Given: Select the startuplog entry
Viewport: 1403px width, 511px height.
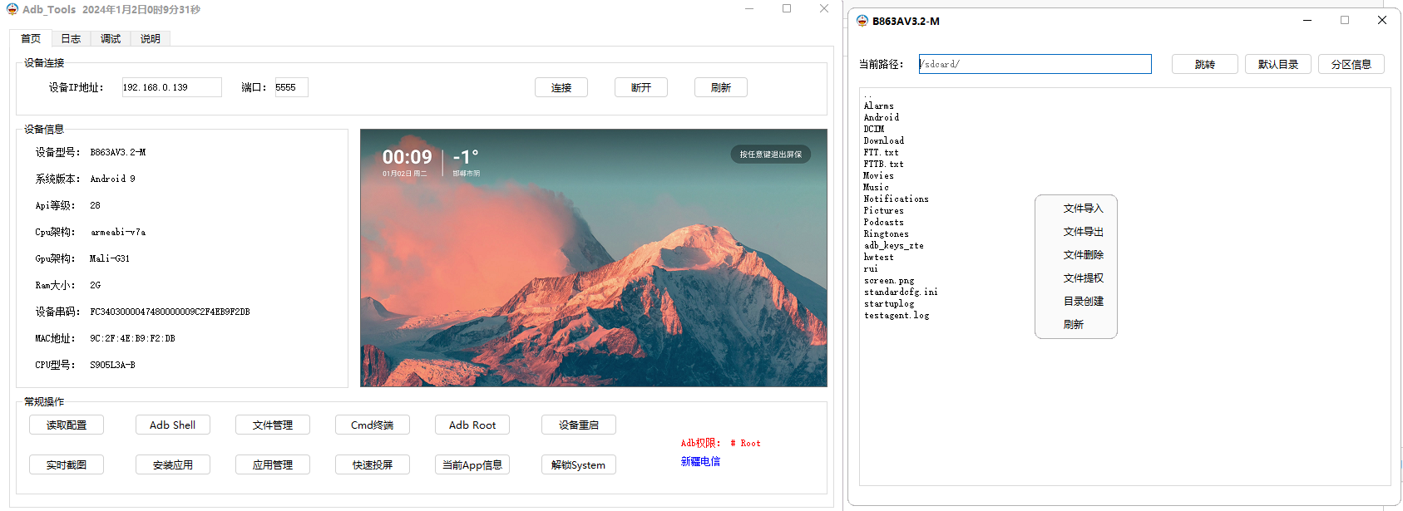Looking at the screenshot, I should pyautogui.click(x=888, y=303).
